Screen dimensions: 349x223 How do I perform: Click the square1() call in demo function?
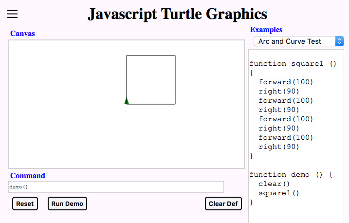[x=279, y=193]
